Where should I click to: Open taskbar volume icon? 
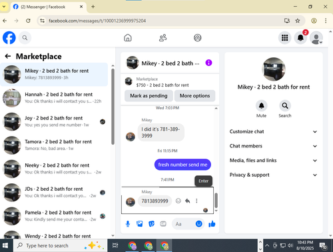point(290,245)
